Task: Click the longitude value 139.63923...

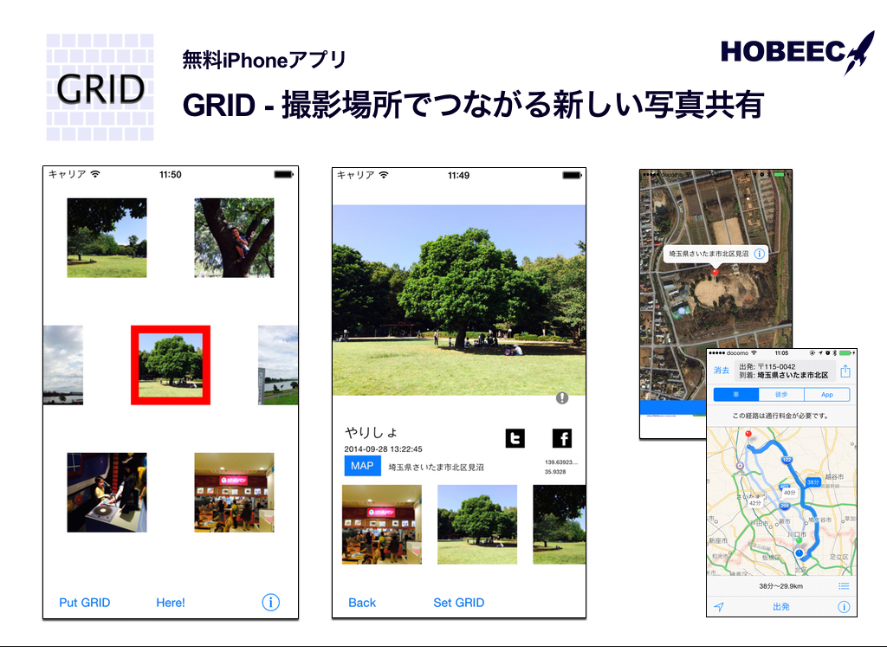Action: (560, 462)
